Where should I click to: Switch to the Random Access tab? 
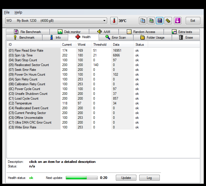click(x=141, y=32)
